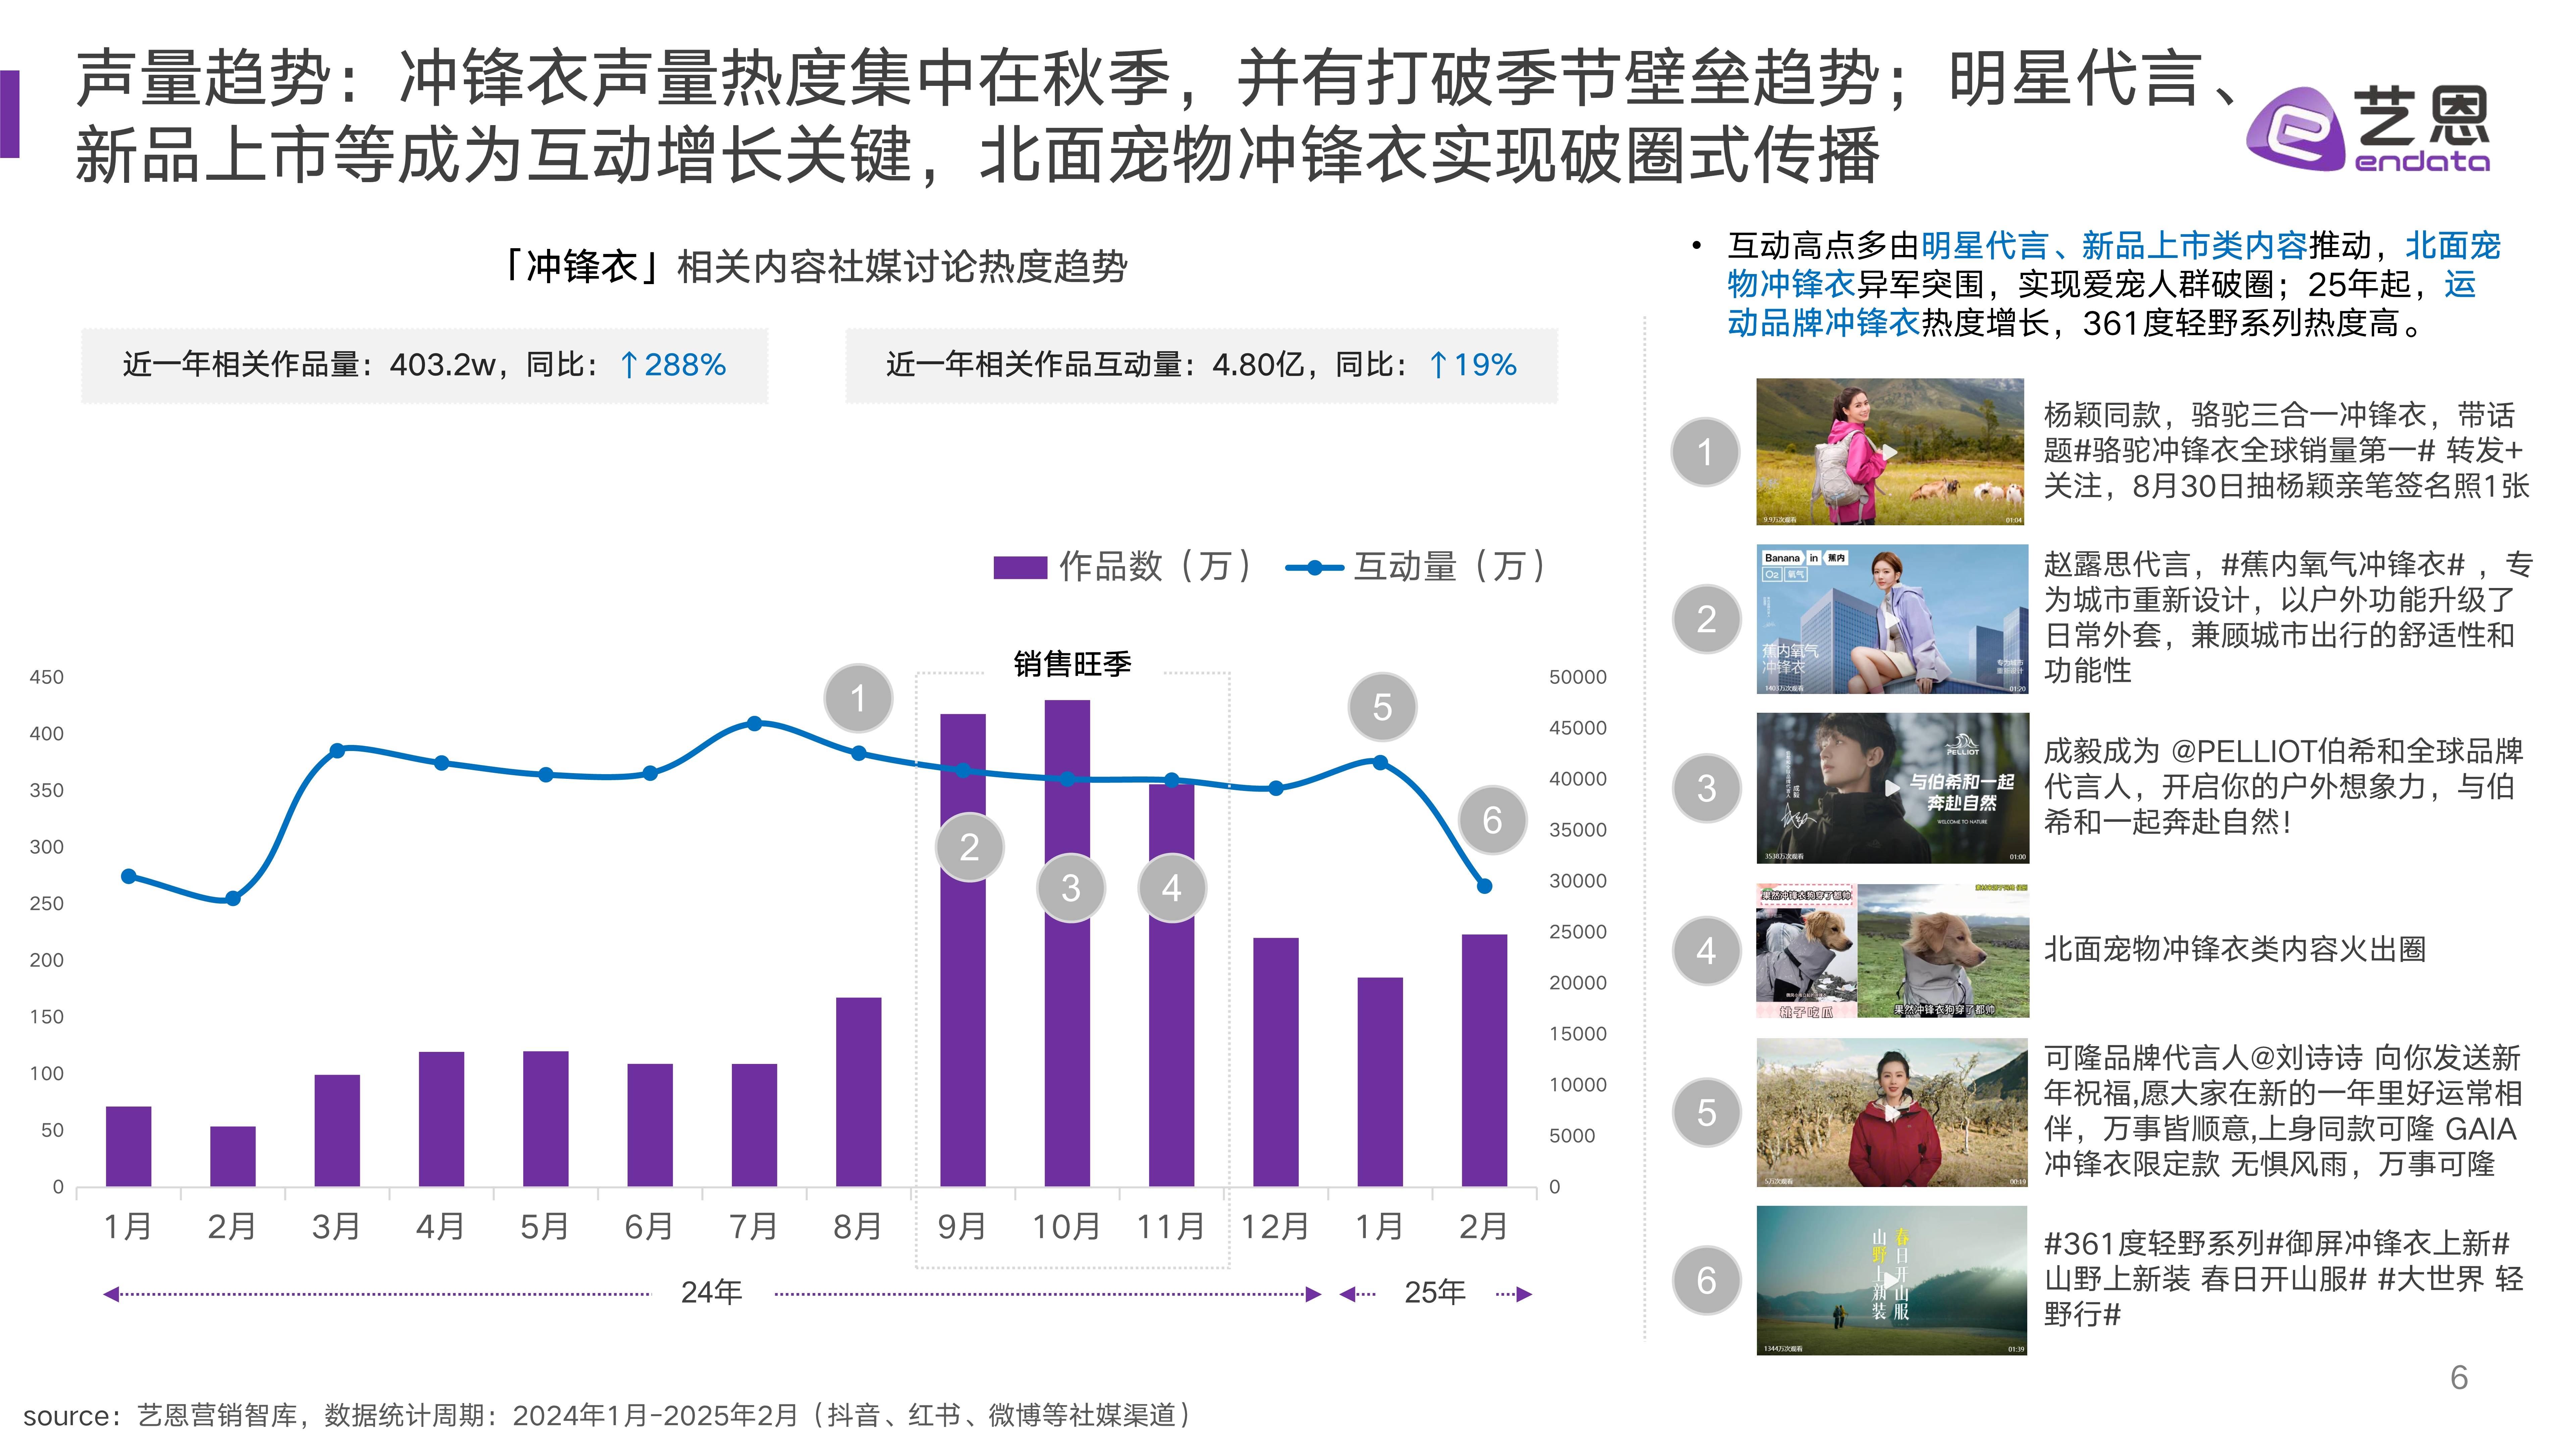Open the 361度轻野系列 video thumbnail
2576x1449 pixels.
[1892, 1281]
